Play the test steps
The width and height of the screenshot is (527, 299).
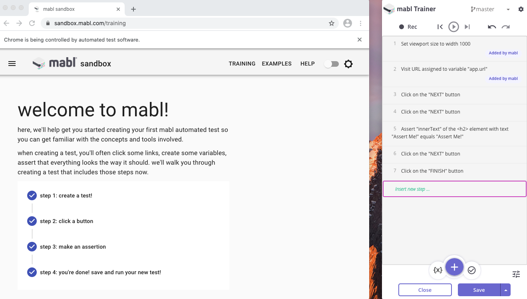pyautogui.click(x=453, y=27)
